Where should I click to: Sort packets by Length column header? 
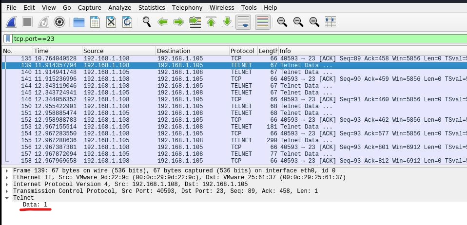coord(268,51)
